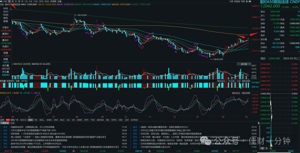Open news about 蔚来汽车2023年Q4营收
This screenshot has width=300, height=153.
[36, 144]
